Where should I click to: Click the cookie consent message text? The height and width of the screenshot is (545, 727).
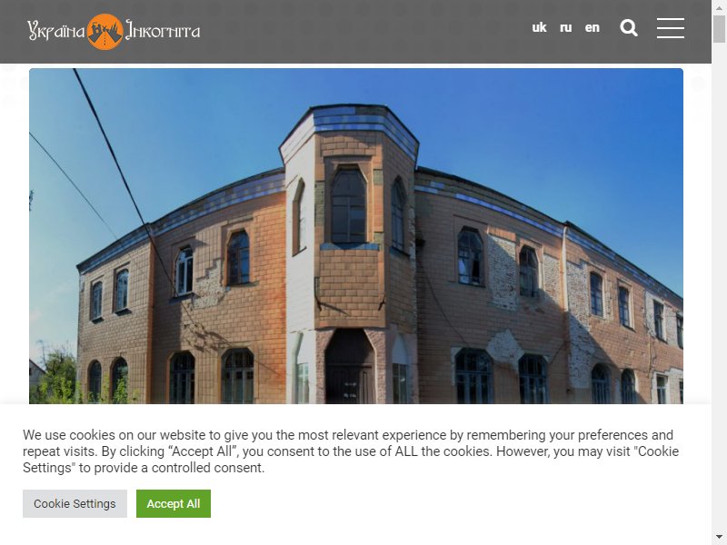(351, 451)
